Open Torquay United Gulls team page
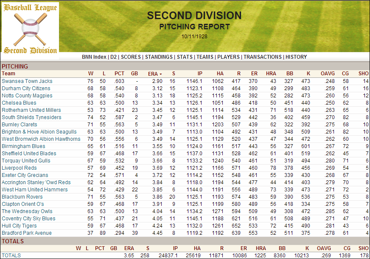 tap(26, 161)
